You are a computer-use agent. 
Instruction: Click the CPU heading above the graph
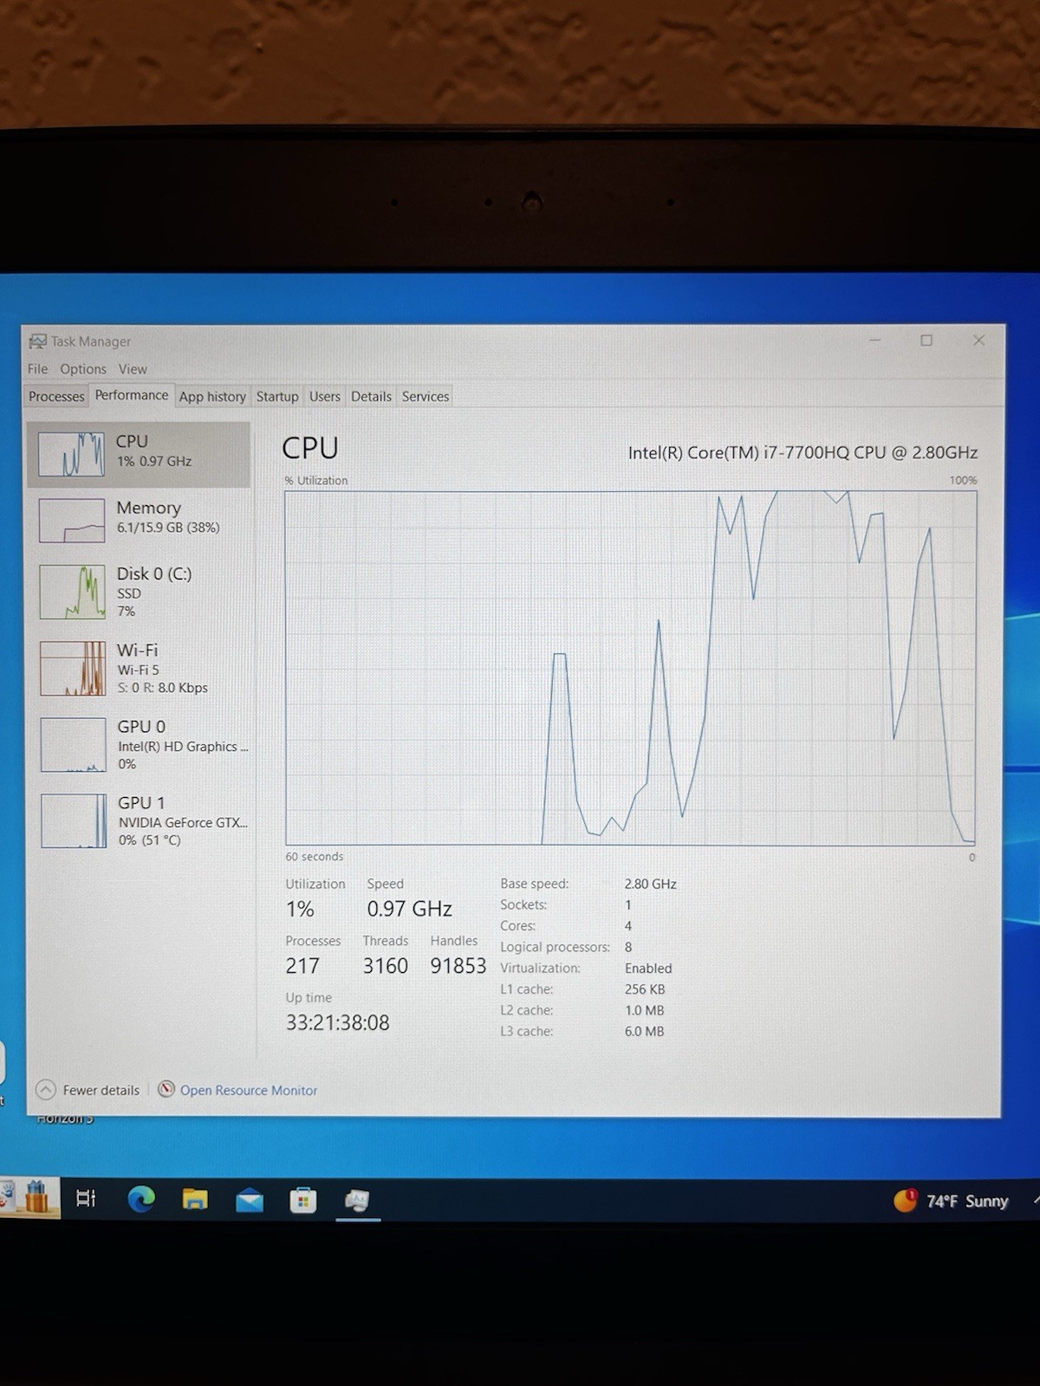[x=310, y=448]
